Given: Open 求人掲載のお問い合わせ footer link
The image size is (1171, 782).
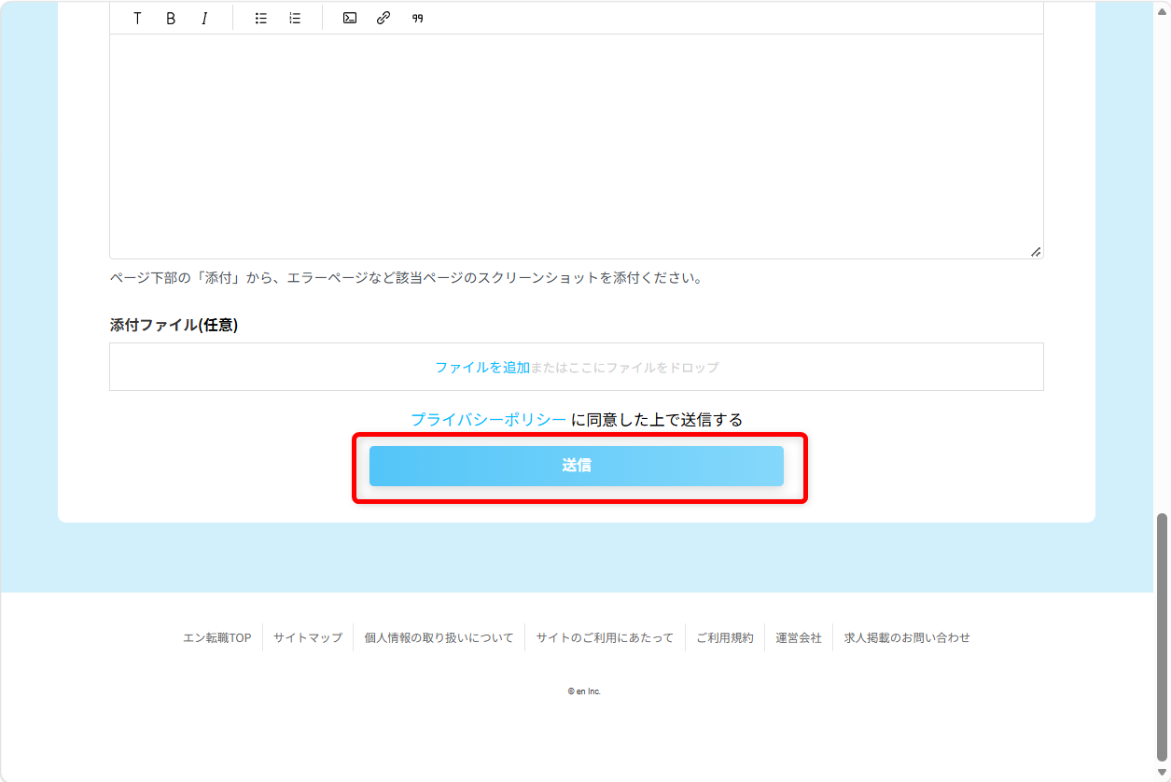Looking at the screenshot, I should click(x=907, y=638).
